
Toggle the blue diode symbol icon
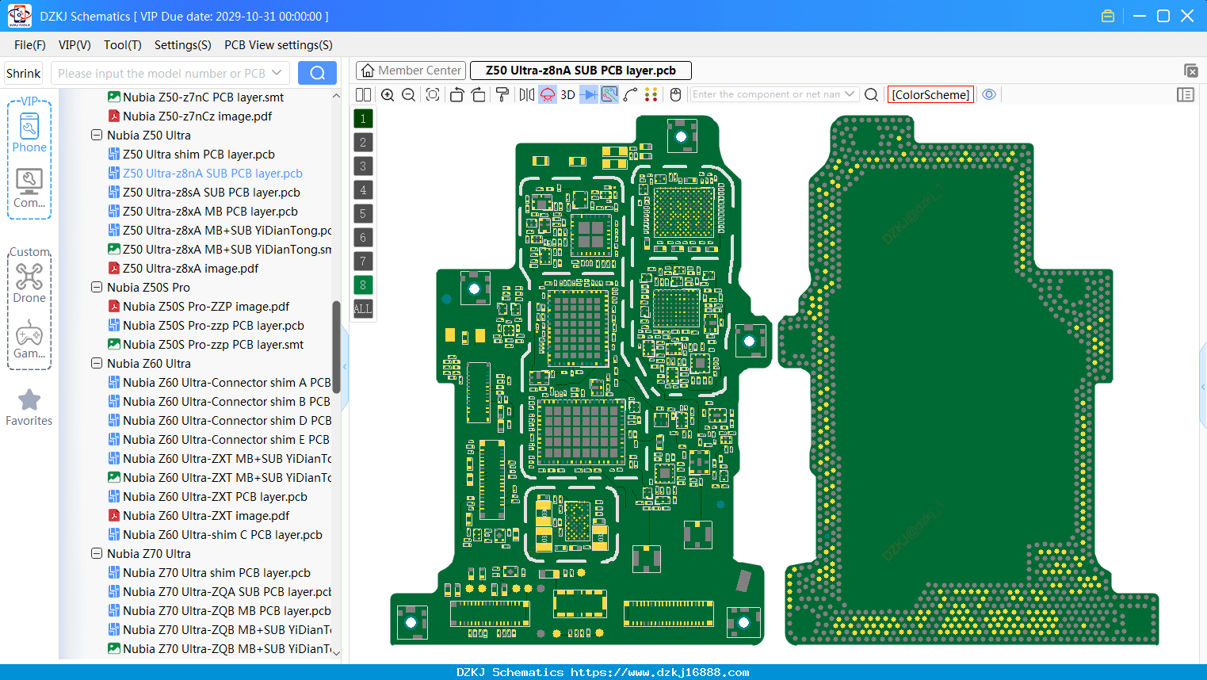point(589,94)
